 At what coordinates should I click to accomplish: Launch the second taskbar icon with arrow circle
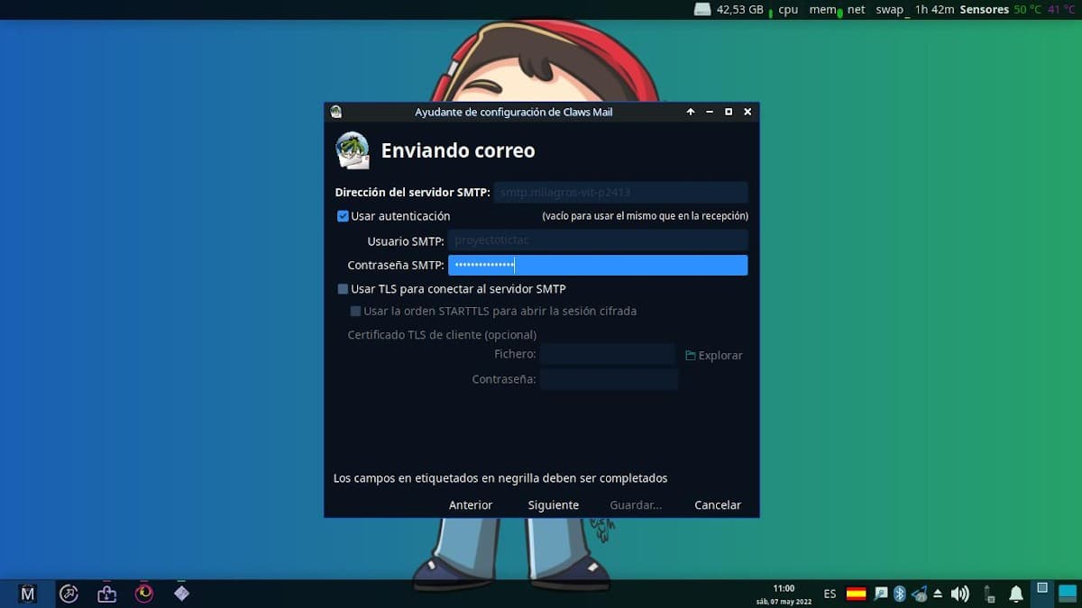[x=69, y=594]
